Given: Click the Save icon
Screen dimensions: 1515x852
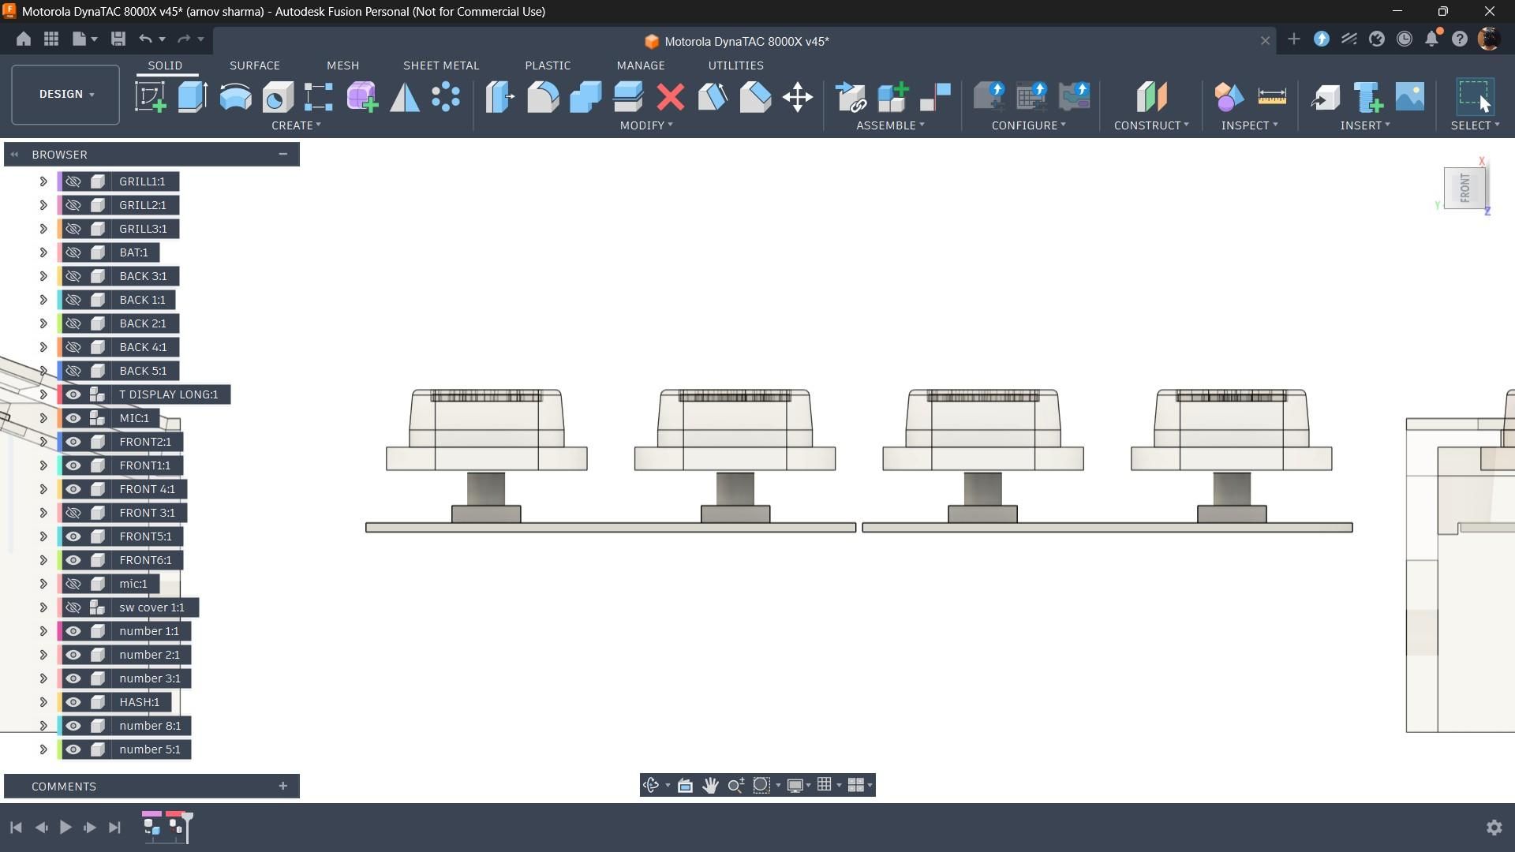Looking at the screenshot, I should pos(118,39).
